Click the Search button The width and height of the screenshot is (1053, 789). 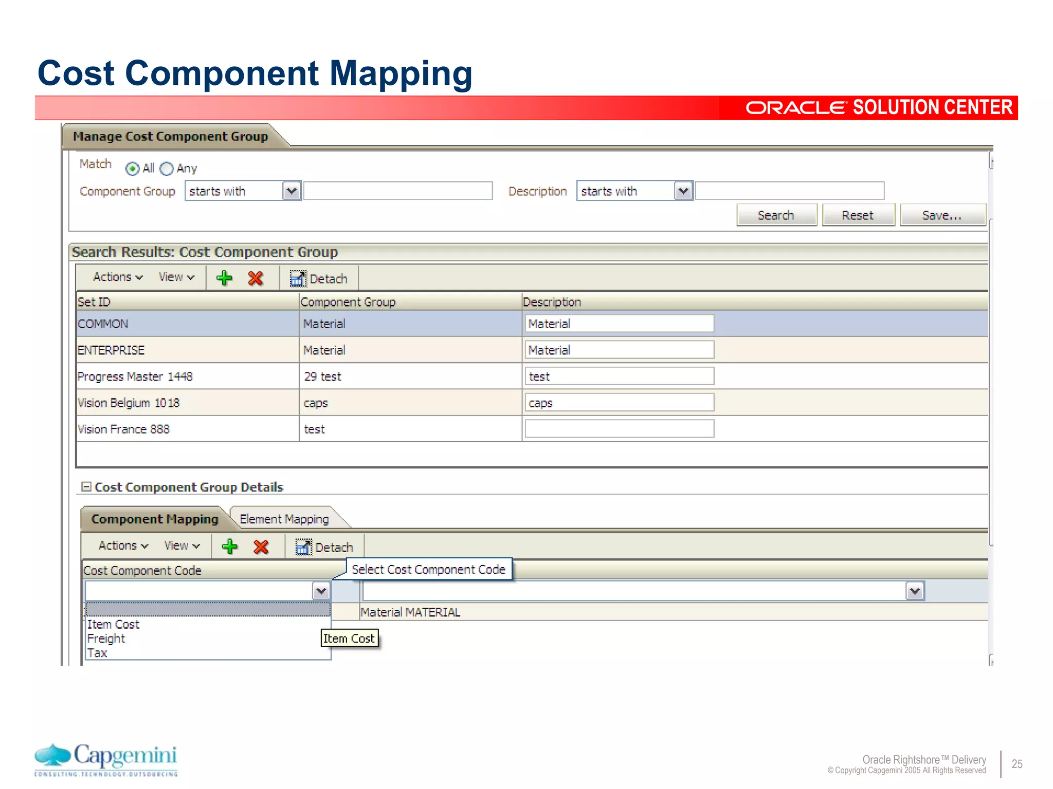click(x=776, y=215)
